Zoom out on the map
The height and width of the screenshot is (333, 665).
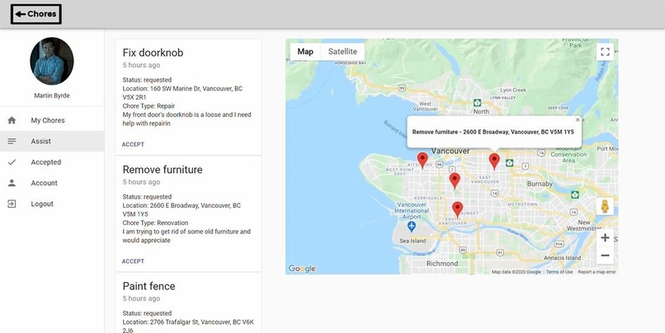click(606, 256)
